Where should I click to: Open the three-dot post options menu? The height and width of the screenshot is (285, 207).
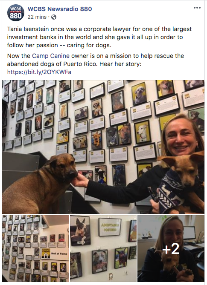pos(197,8)
